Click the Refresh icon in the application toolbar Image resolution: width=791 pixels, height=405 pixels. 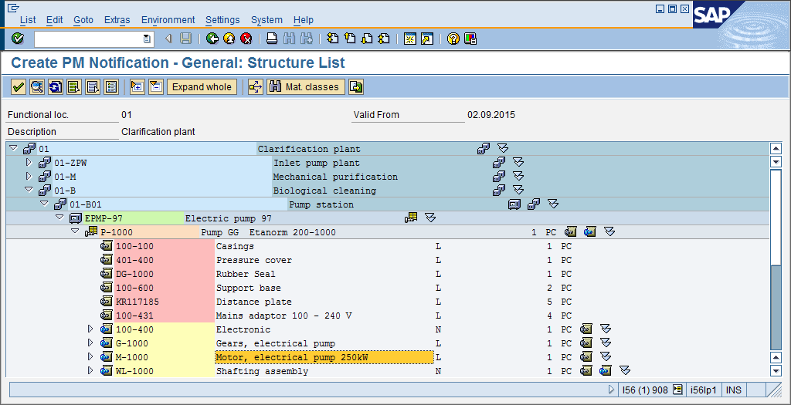55,87
